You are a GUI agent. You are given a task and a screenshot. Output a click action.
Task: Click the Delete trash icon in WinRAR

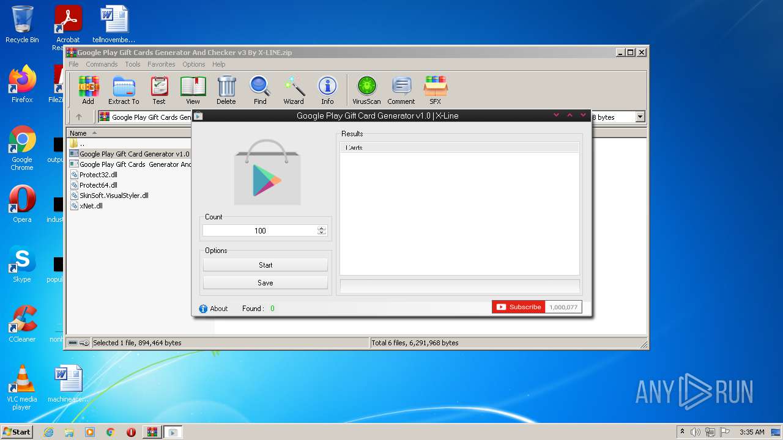click(226, 90)
